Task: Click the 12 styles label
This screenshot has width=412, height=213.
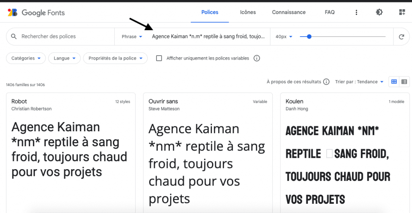Action: (123, 102)
